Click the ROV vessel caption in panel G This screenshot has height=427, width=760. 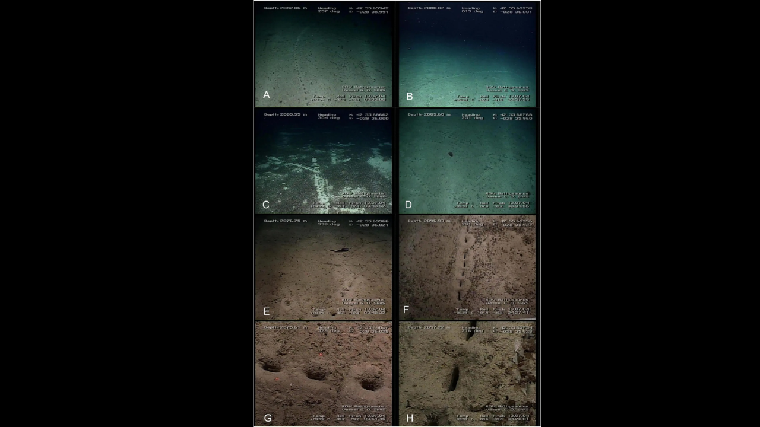click(x=363, y=408)
